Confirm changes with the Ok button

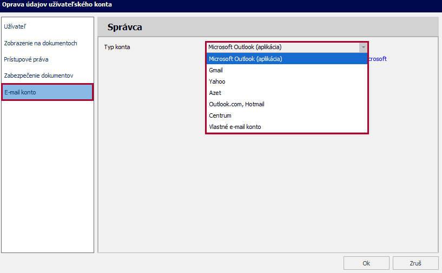tap(366, 263)
